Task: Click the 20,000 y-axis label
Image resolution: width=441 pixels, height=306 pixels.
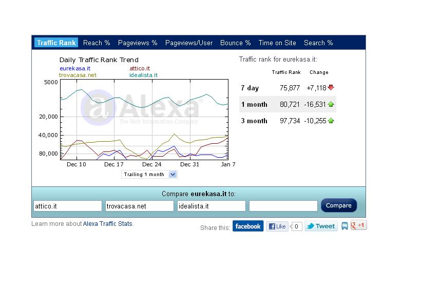Action: (x=48, y=117)
